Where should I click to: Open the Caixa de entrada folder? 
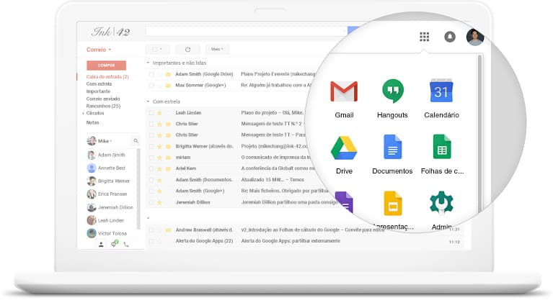click(x=107, y=76)
